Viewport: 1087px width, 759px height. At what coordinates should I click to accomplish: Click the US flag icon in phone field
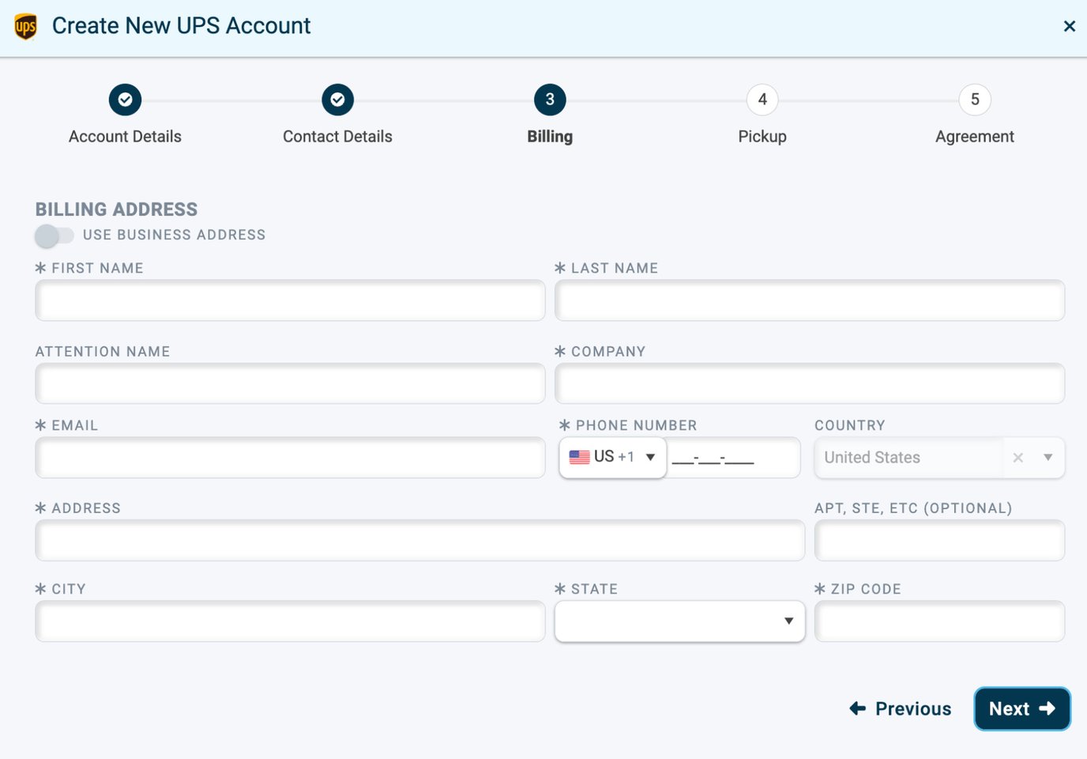(x=579, y=456)
